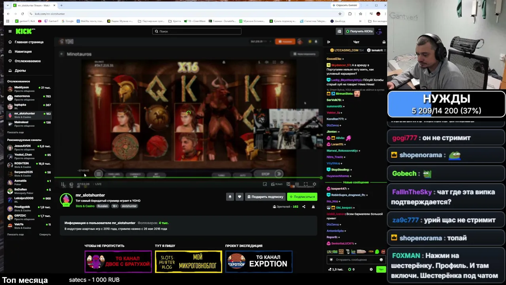
Task: Open Slots & Casino category link
Action: click(x=85, y=206)
